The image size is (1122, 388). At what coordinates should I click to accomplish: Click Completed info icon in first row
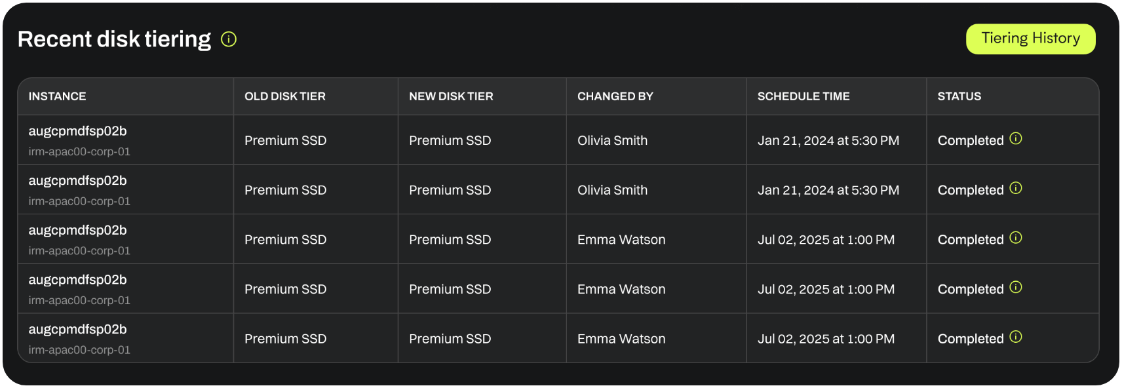coord(1016,138)
